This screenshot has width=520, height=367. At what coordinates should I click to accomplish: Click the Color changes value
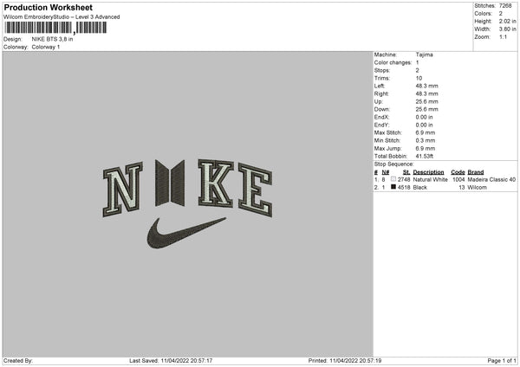pyautogui.click(x=417, y=62)
